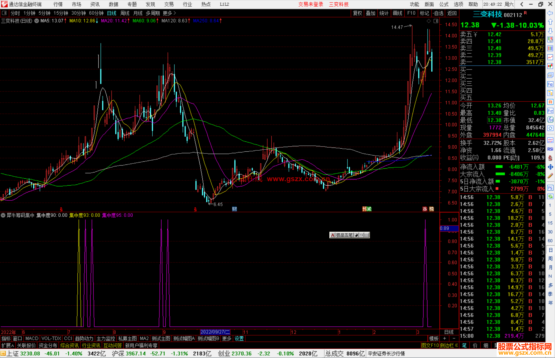Screen dimensions: 555x358
Task: Expand the 更多 timeframe options
Action: click(169, 13)
